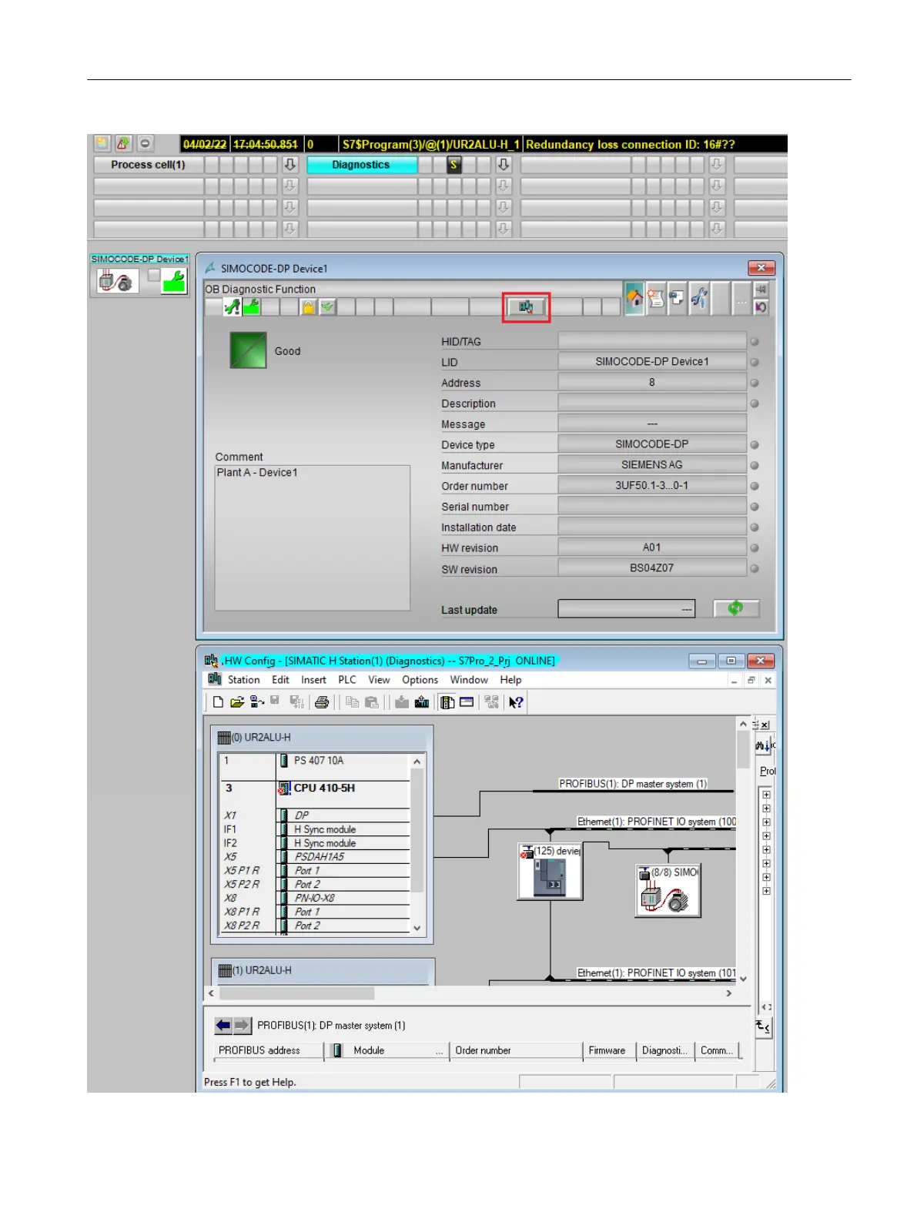Toggle the small gray checkbox in the SIMOCODE-DP Device1 block
The width and height of the screenshot is (917, 1222).
pyautogui.click(x=154, y=275)
